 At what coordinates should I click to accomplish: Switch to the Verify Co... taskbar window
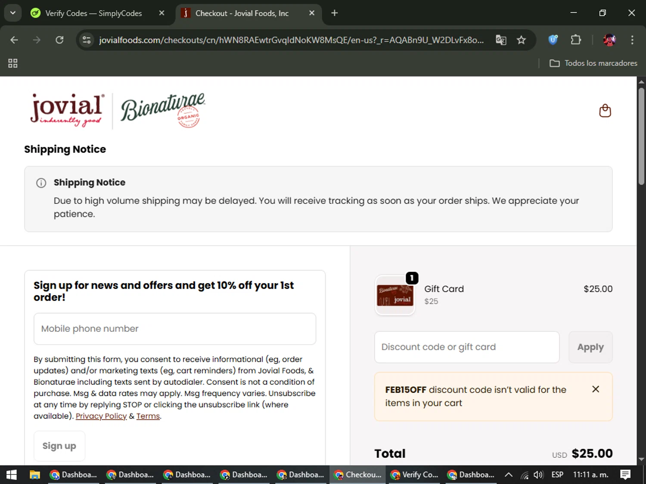coord(415,475)
